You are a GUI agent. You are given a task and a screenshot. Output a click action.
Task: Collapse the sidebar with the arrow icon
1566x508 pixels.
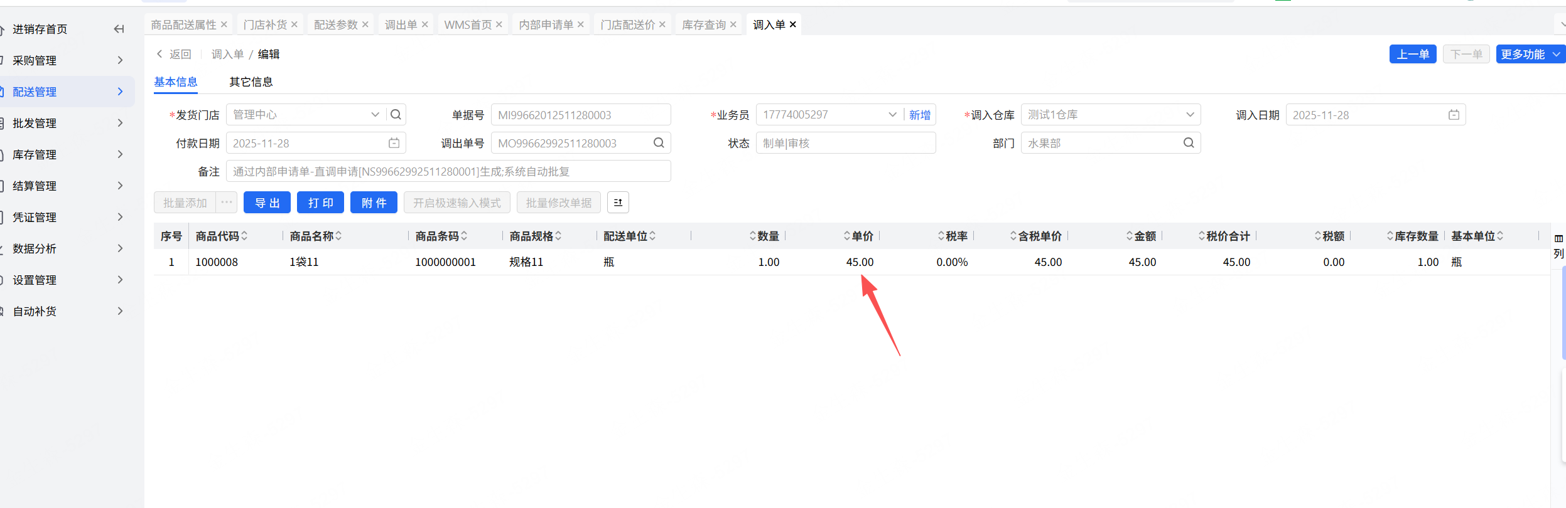[x=119, y=29]
